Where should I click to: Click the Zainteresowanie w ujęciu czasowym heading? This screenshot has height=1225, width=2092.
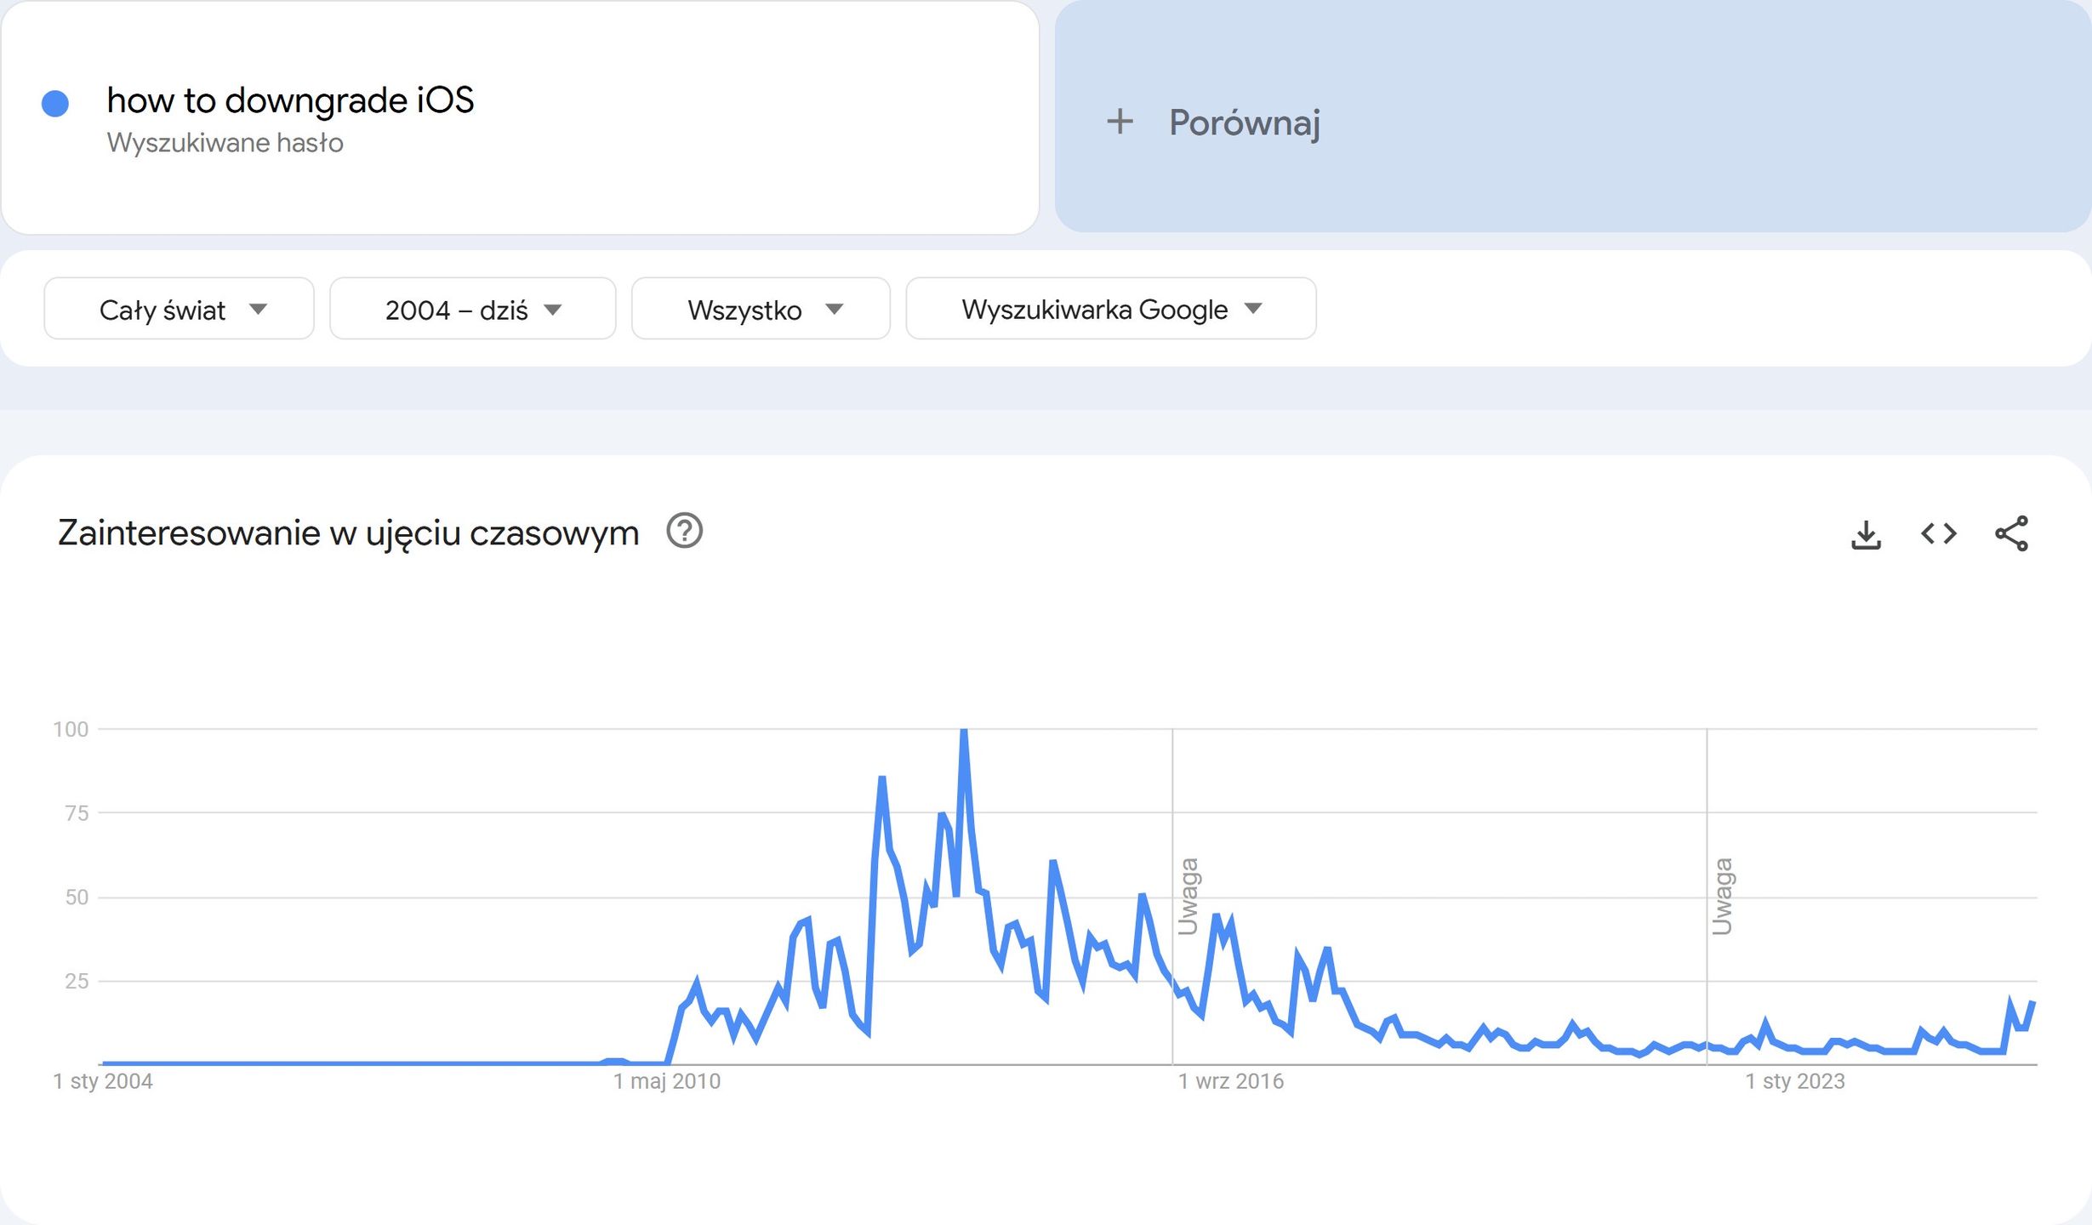(x=348, y=533)
